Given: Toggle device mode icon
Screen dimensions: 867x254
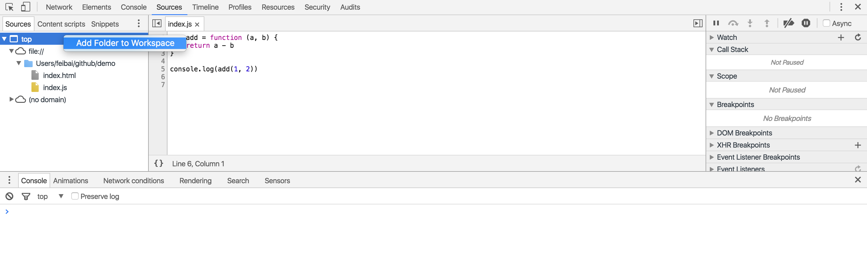Looking at the screenshot, I should click(x=25, y=7).
